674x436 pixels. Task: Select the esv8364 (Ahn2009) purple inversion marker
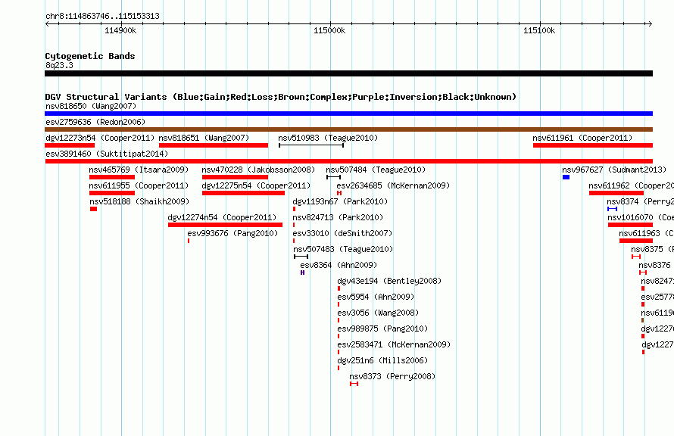(303, 272)
